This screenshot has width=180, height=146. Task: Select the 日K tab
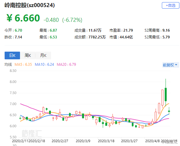(12, 56)
